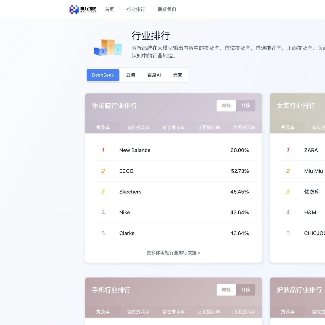This screenshot has height=325, width=325.
Task: Click the New Balance brand row
Action: coord(173,150)
